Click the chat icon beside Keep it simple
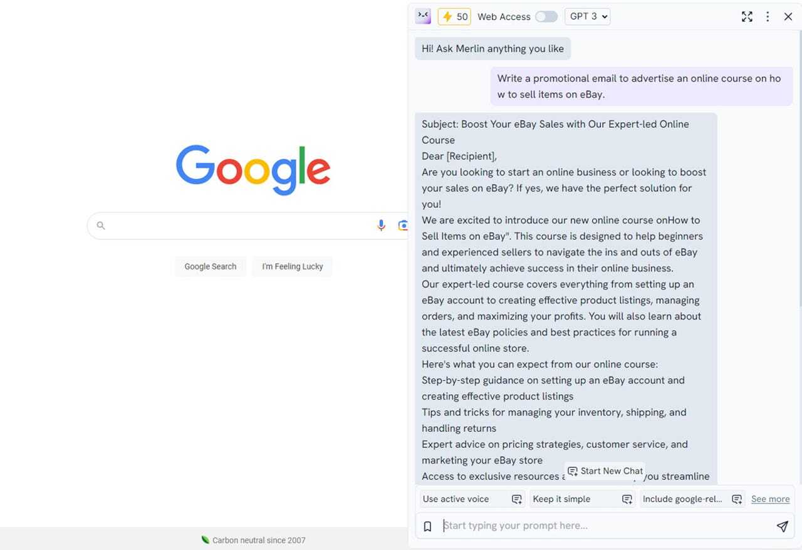802x550 pixels. (x=627, y=499)
